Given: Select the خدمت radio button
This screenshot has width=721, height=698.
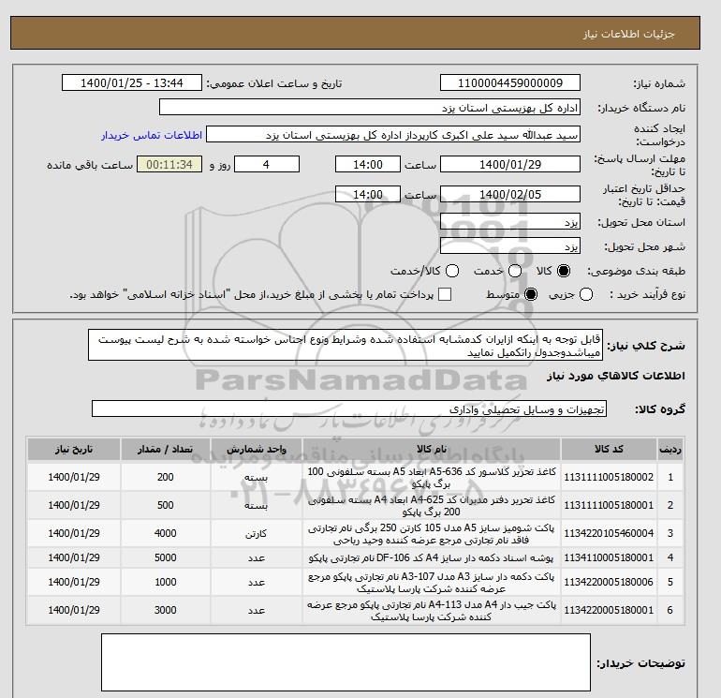Looking at the screenshot, I should [515, 271].
